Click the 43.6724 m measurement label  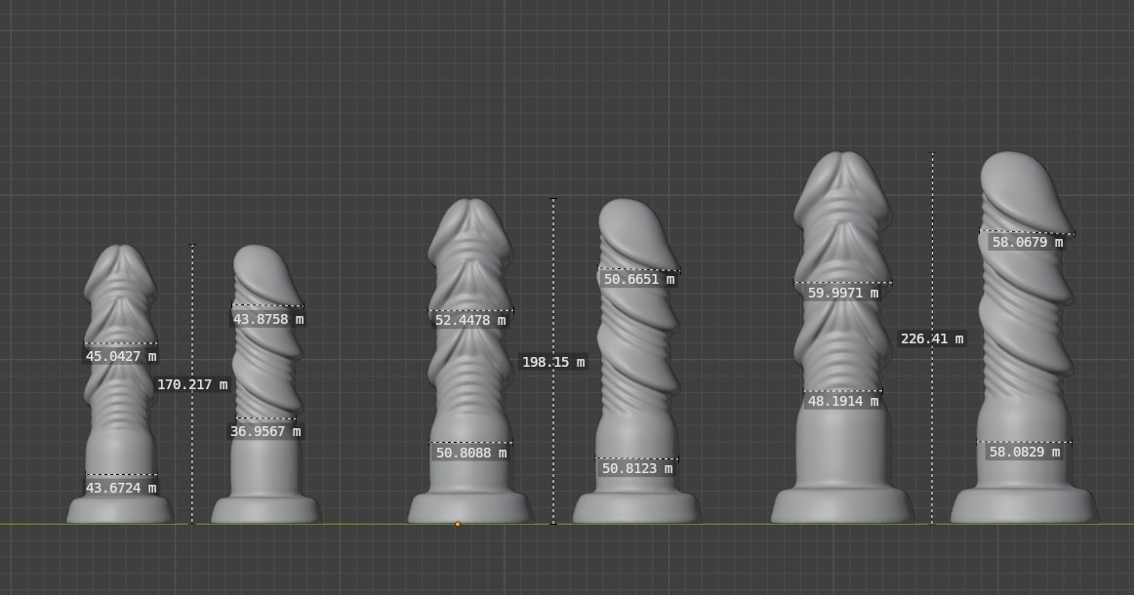(121, 488)
